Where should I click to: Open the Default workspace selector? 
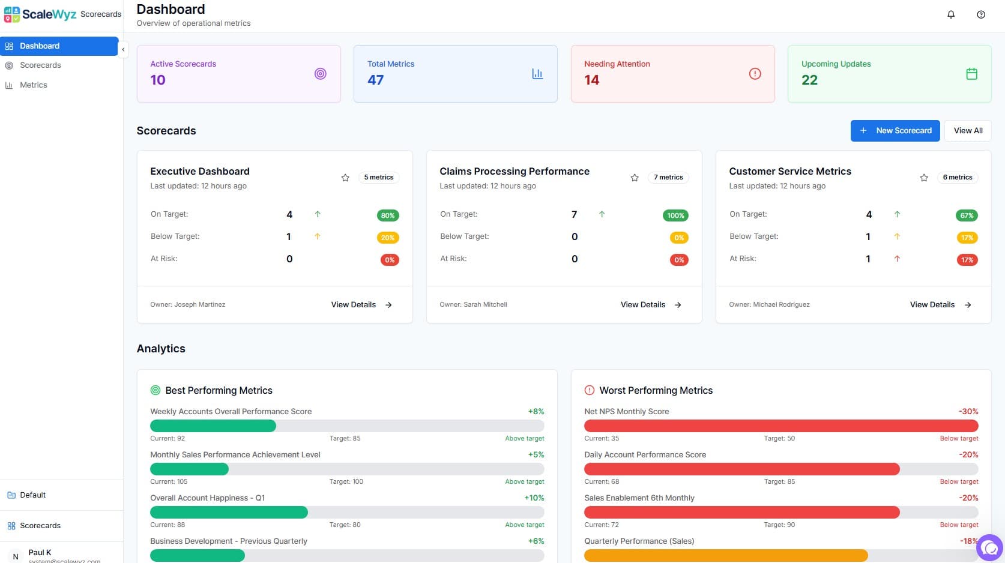coord(33,495)
